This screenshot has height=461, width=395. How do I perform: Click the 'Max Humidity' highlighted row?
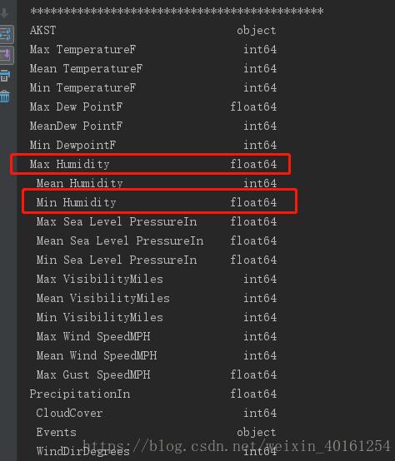pos(150,164)
